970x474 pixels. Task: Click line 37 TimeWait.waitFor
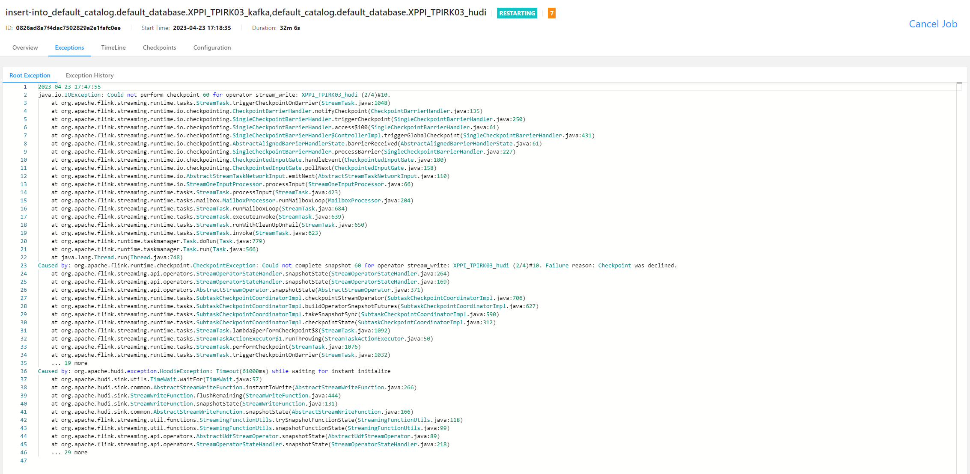[157, 379]
